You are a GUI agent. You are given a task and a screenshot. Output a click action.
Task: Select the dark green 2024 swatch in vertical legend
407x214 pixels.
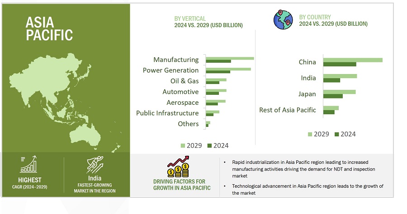[x=210, y=145]
